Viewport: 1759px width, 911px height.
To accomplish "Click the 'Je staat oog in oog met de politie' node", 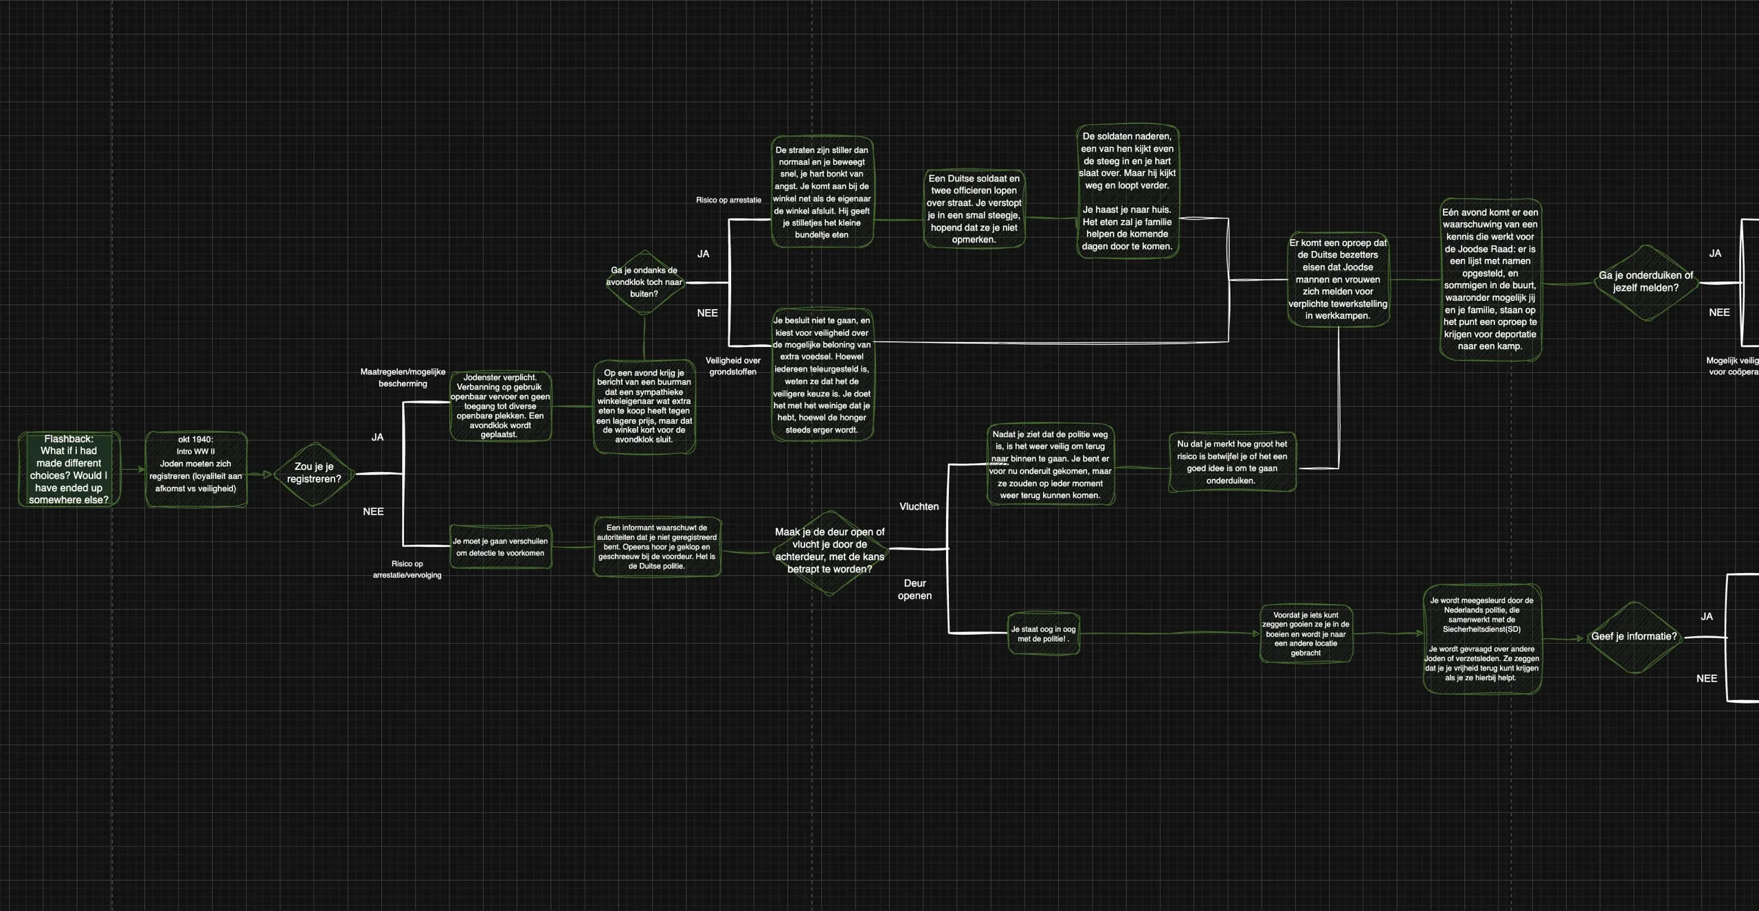I will click(1043, 634).
